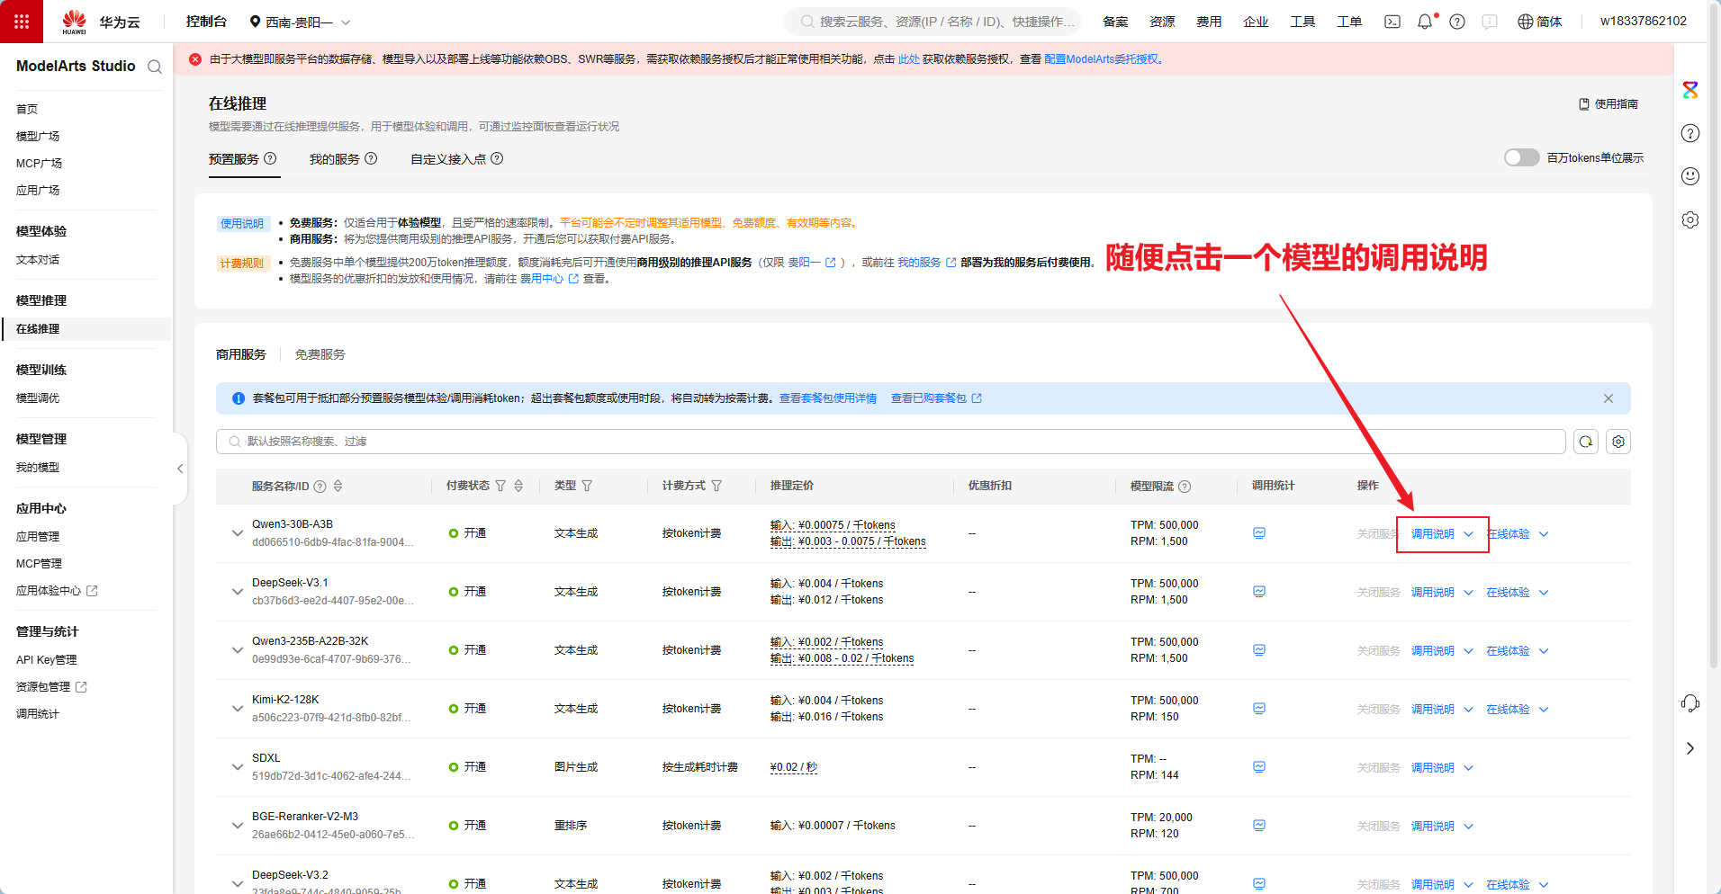
Task: Show help for 模型限流 column
Action: (x=1185, y=487)
